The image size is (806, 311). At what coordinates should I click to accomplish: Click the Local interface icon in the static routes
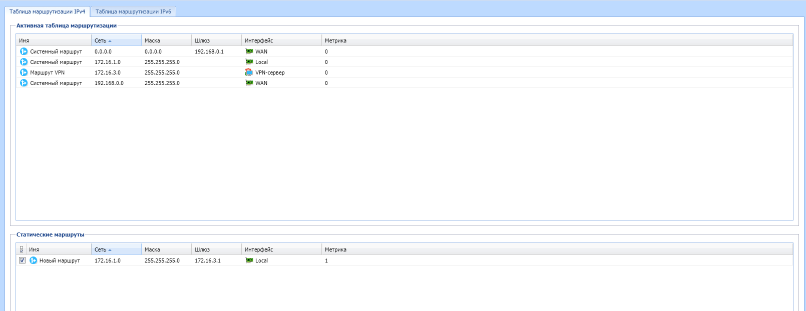[249, 260]
